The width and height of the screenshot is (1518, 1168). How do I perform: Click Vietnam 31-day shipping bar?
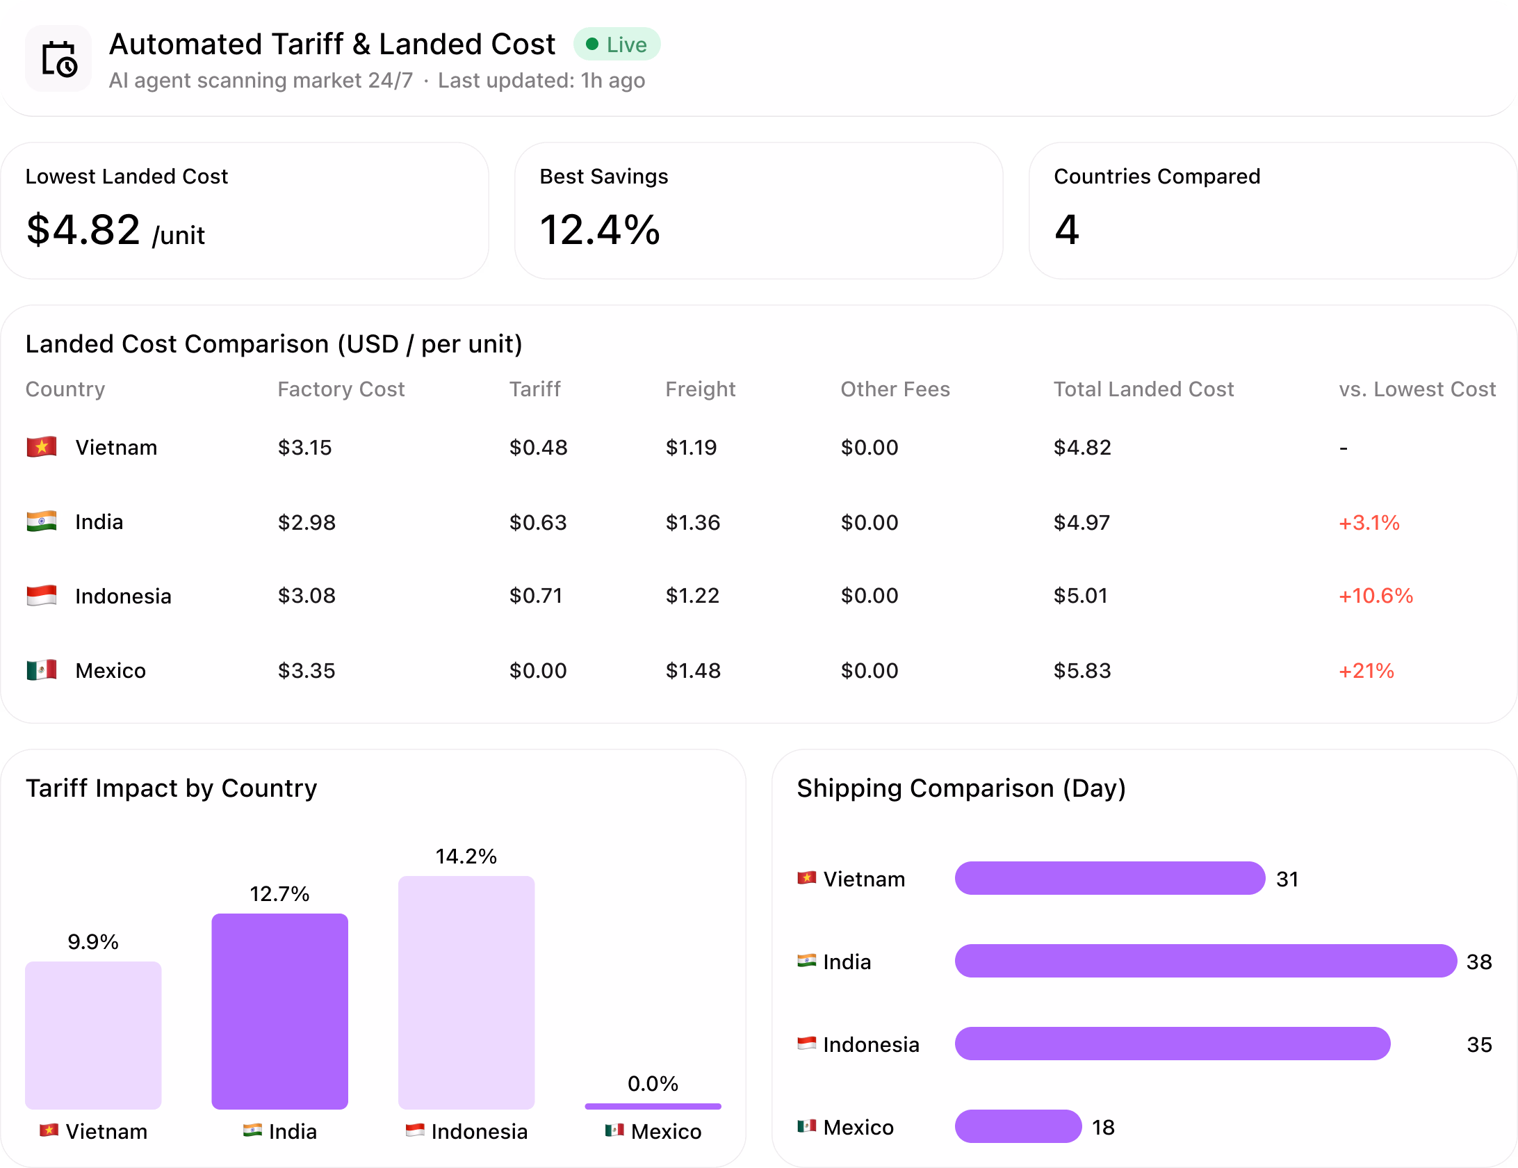click(1110, 878)
